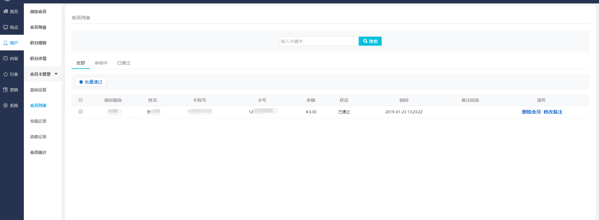This screenshot has height=220, width=599.
Task: Click the 行业 star icon
Action: (x=6, y=74)
